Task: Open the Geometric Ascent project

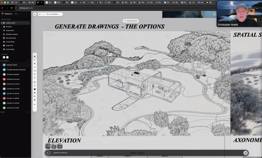Action: pyautogui.click(x=12, y=65)
